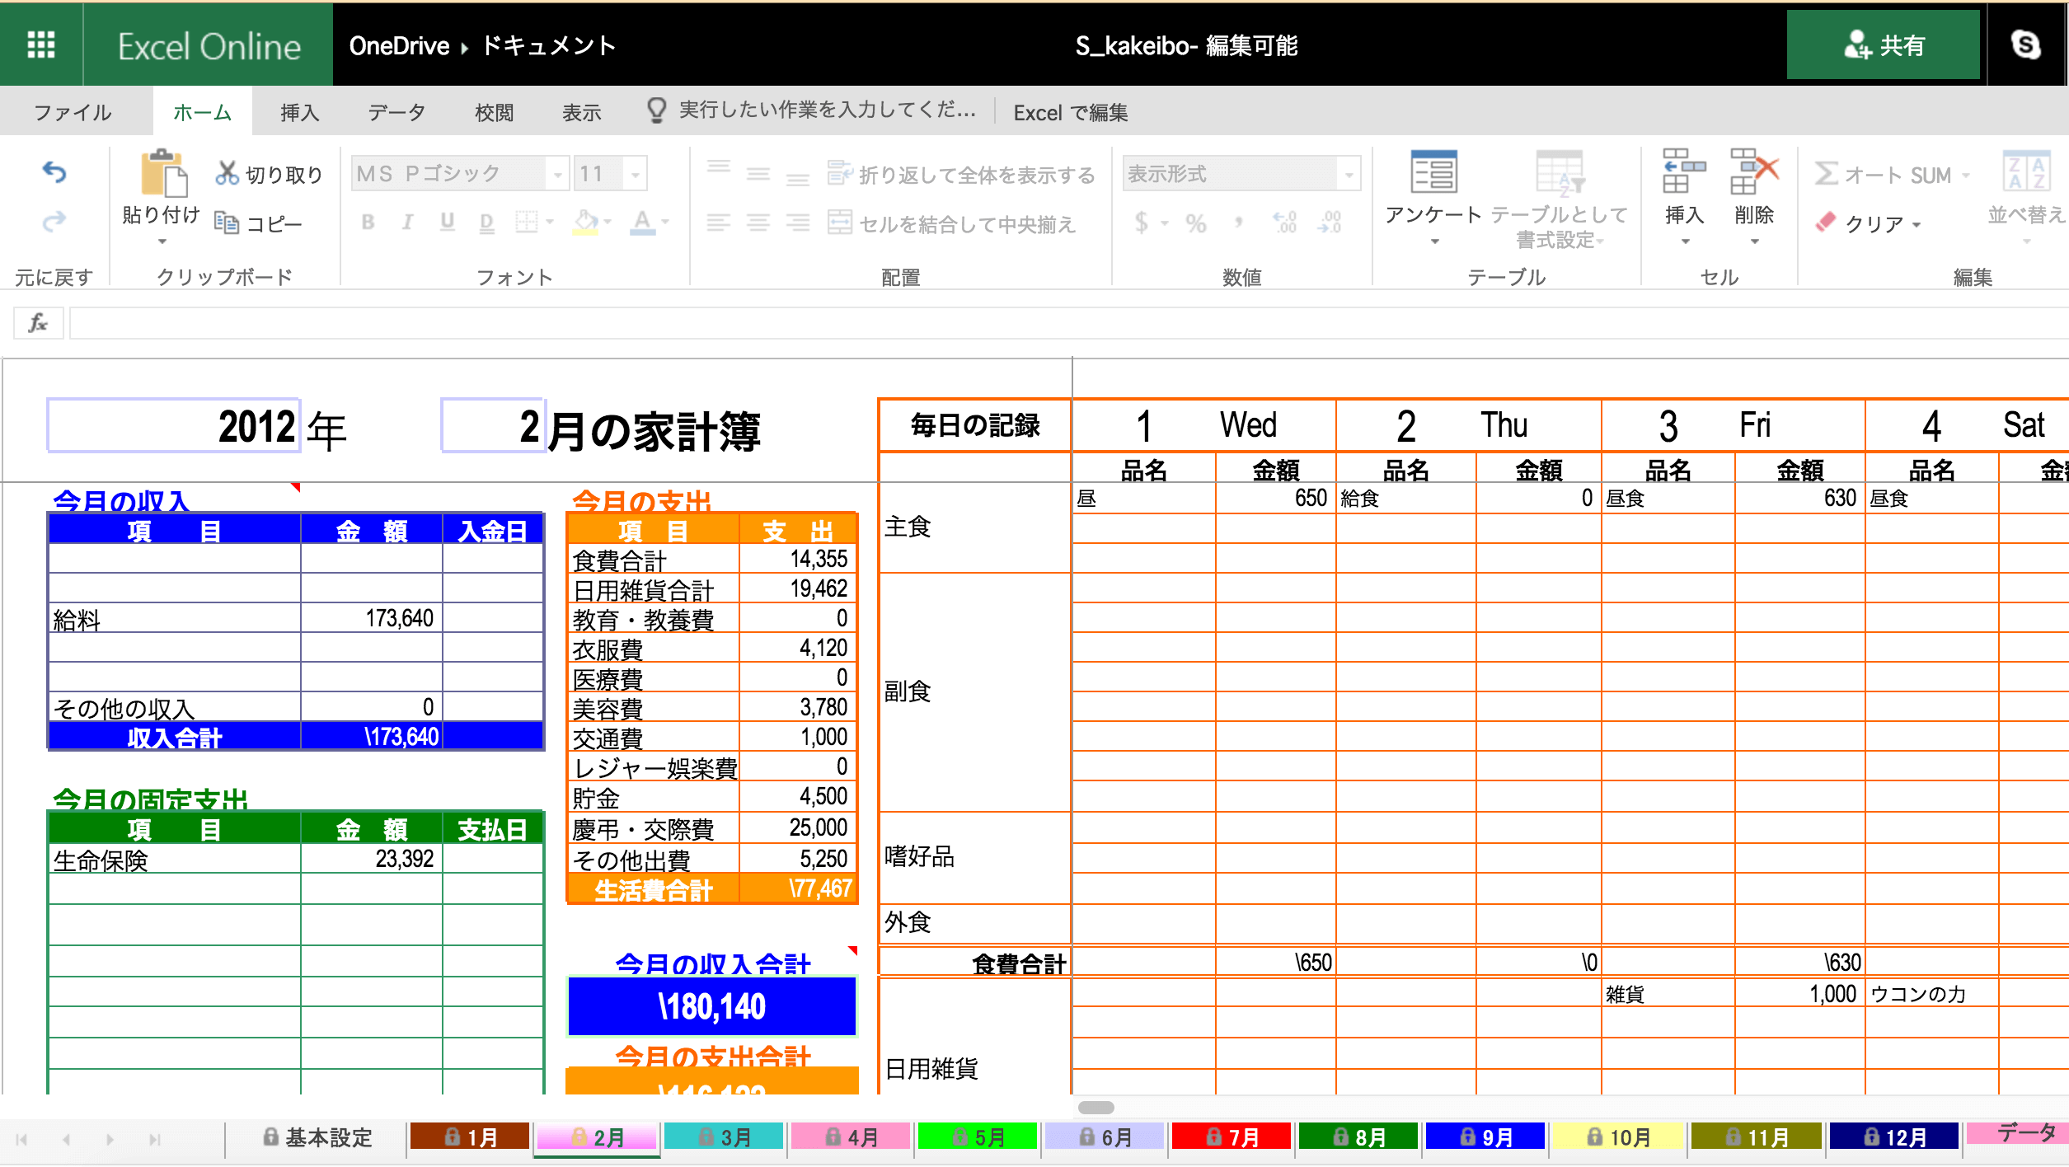The height and width of the screenshot is (1167, 2069).
Task: Click middle align icon
Action: [758, 174]
